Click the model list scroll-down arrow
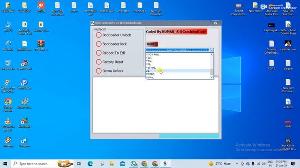 click(211, 77)
